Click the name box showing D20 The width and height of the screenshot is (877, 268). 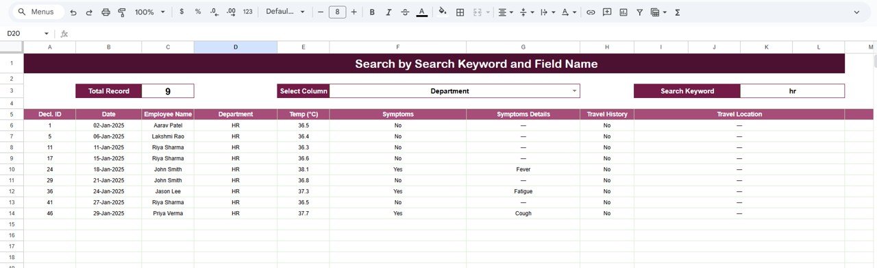point(21,34)
